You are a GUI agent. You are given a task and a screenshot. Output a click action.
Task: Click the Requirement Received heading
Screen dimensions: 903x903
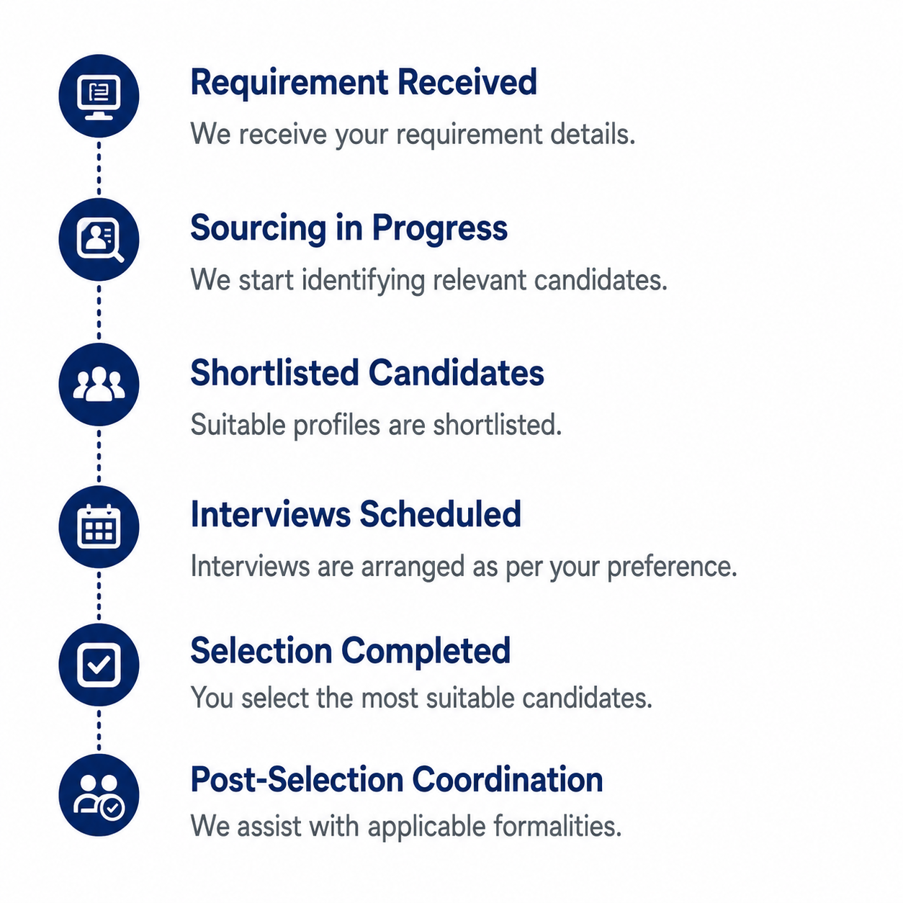coord(364,82)
